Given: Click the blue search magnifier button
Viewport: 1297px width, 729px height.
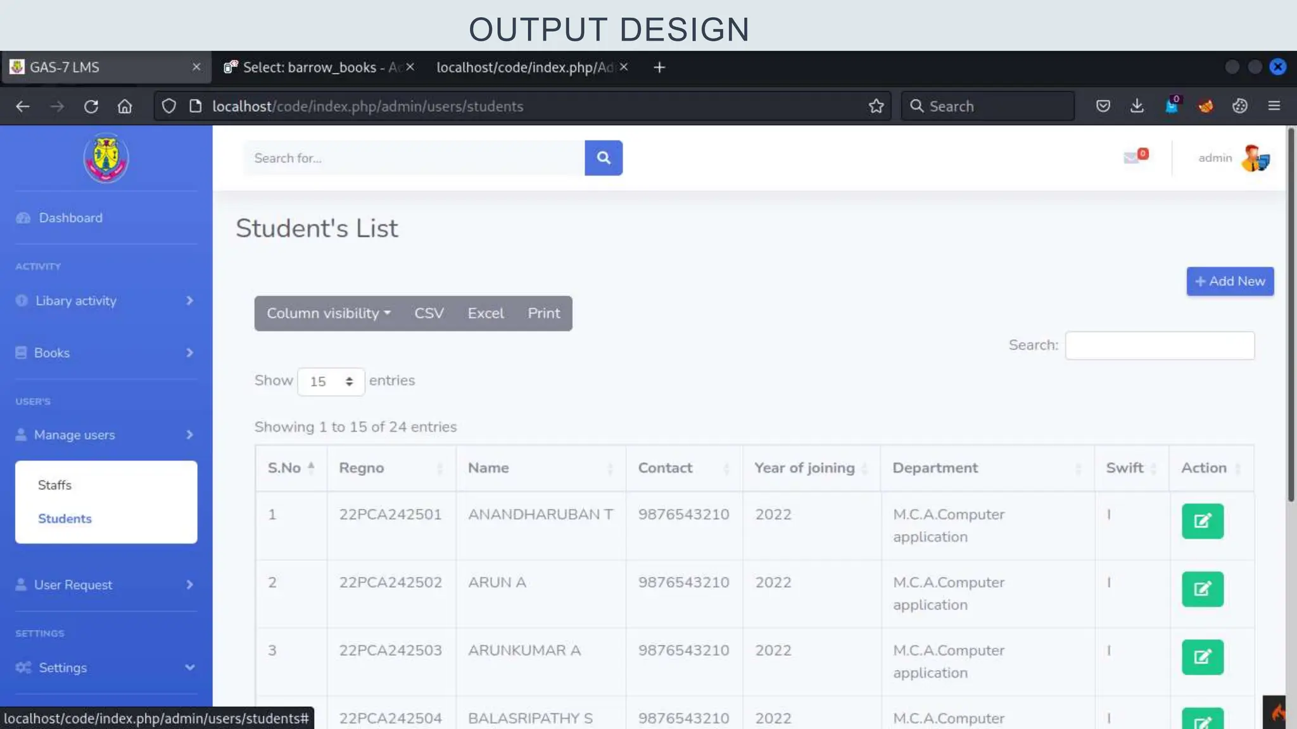Looking at the screenshot, I should [x=604, y=158].
